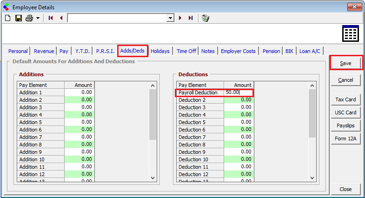The height and width of the screenshot is (198, 365).
Task: Expand the printer options dropdown arrow
Action: click(x=38, y=18)
